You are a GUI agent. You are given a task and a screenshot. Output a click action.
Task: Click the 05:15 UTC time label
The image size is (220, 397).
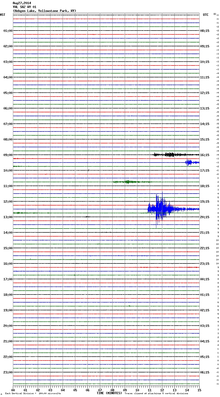coord(205,357)
